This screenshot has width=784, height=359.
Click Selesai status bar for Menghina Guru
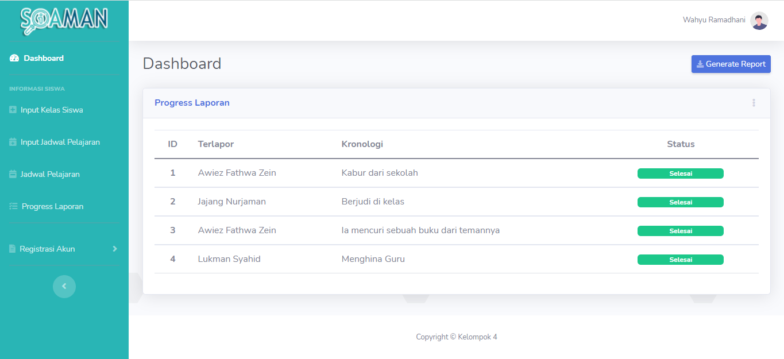680,260
